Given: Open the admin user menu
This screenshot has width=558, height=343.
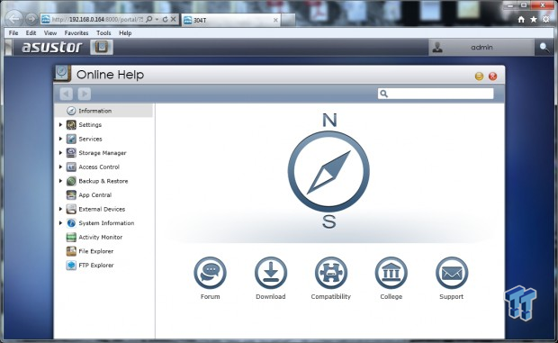Looking at the screenshot, I should (481, 48).
